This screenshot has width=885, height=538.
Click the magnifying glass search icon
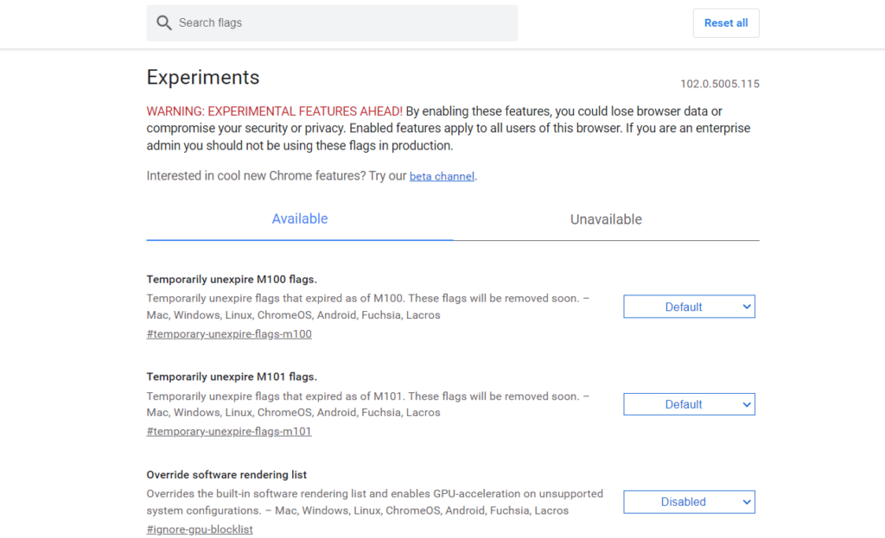point(163,22)
